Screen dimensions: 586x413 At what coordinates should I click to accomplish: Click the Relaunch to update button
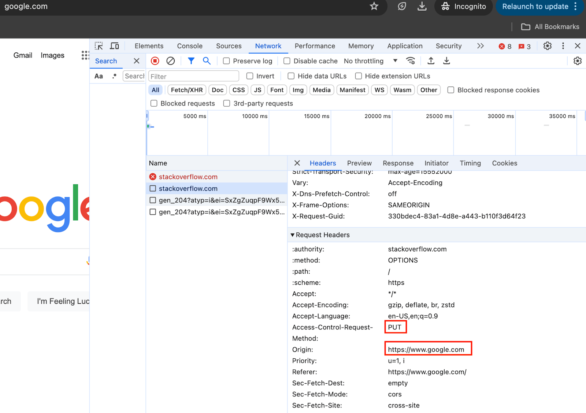click(535, 6)
